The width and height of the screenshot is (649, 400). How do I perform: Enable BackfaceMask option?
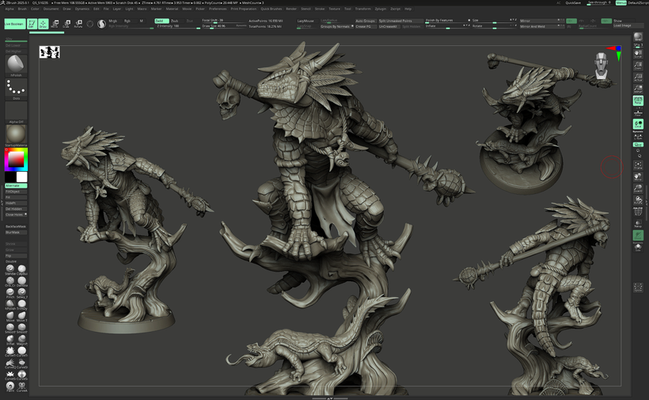(x=16, y=227)
